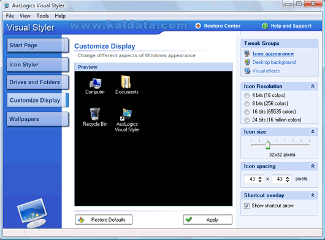Increase the second icon spacing value
This screenshot has height=240, width=325.
click(288, 177)
